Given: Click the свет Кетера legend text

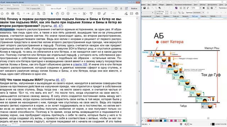Looking at the screenshot, I should tap(172, 42).
